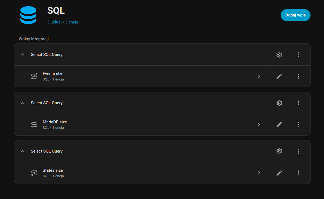Open three-dot menu for States size row
The height and width of the screenshot is (199, 324).
pos(298,173)
